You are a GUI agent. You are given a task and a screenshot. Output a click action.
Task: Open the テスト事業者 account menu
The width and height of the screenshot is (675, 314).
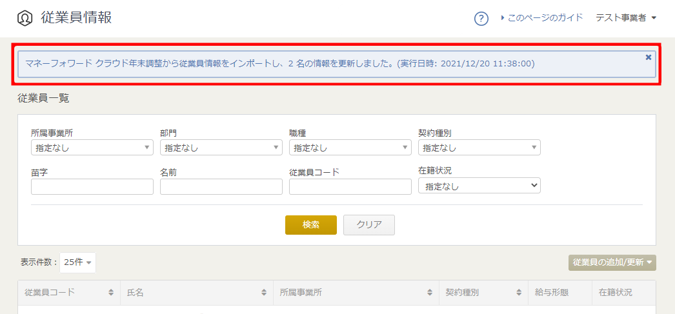[x=625, y=18]
